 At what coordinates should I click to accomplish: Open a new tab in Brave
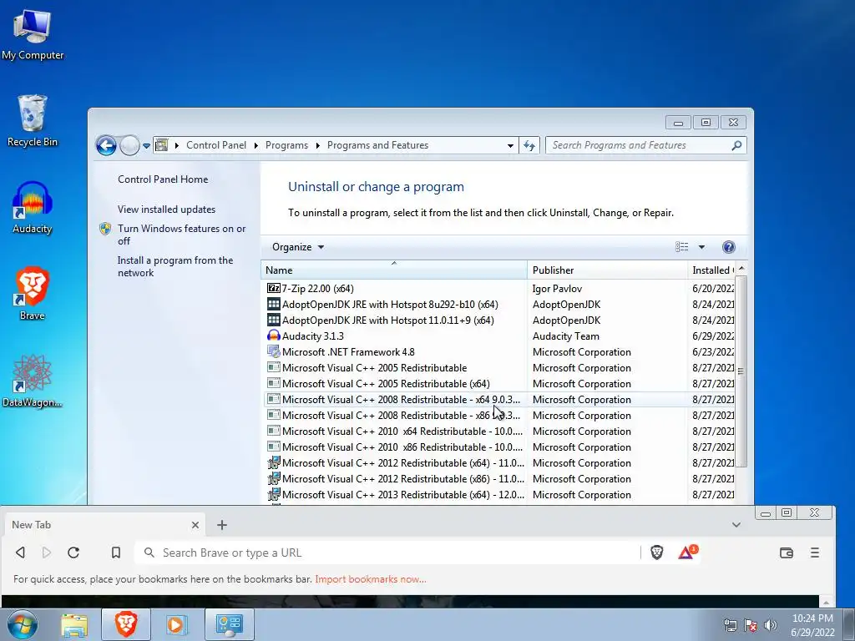click(221, 525)
